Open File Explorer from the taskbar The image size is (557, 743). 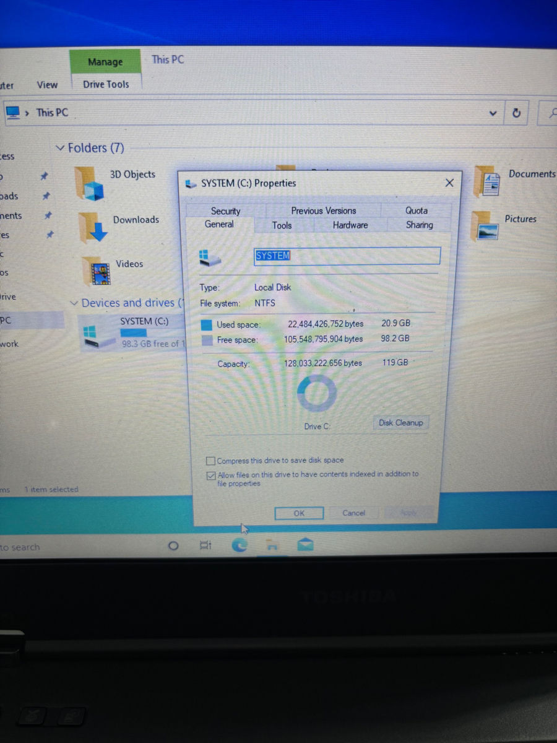click(272, 545)
